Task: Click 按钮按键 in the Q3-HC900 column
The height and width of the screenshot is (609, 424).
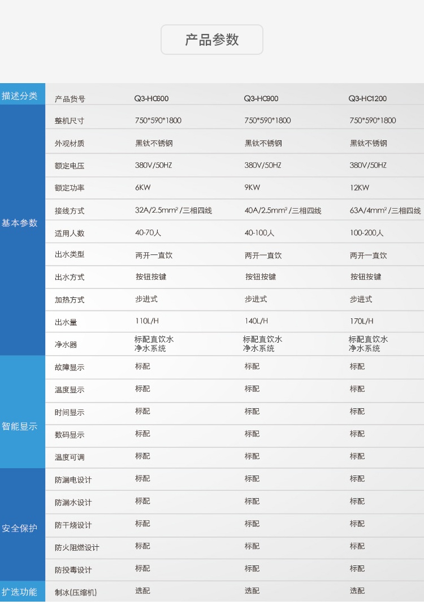Action: pyautogui.click(x=261, y=277)
